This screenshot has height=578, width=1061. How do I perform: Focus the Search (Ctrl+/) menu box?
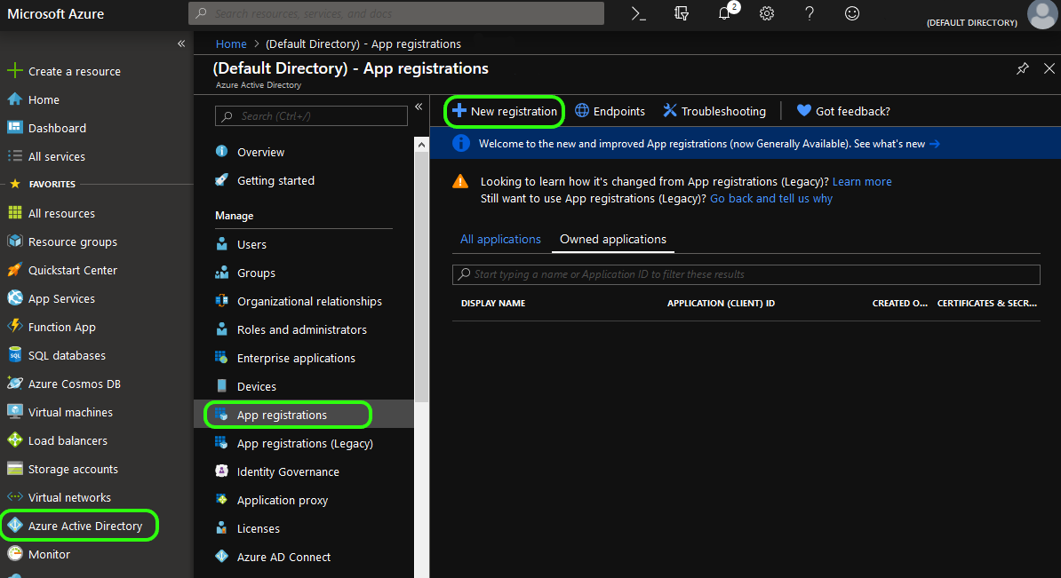coord(311,116)
